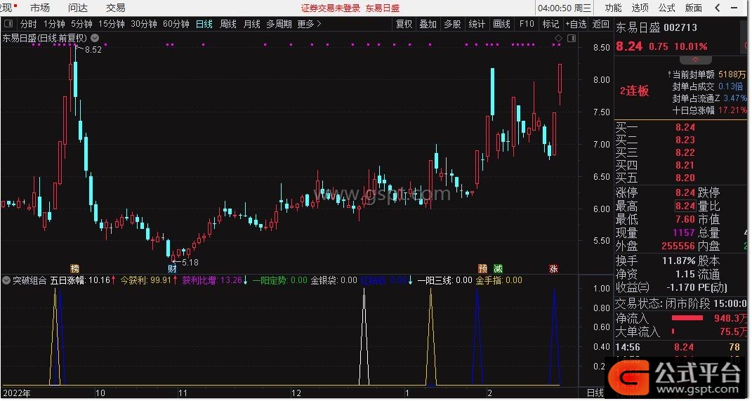752x401 pixels.
Task: Click the diamond icon above price axis
Action: (x=558, y=39)
